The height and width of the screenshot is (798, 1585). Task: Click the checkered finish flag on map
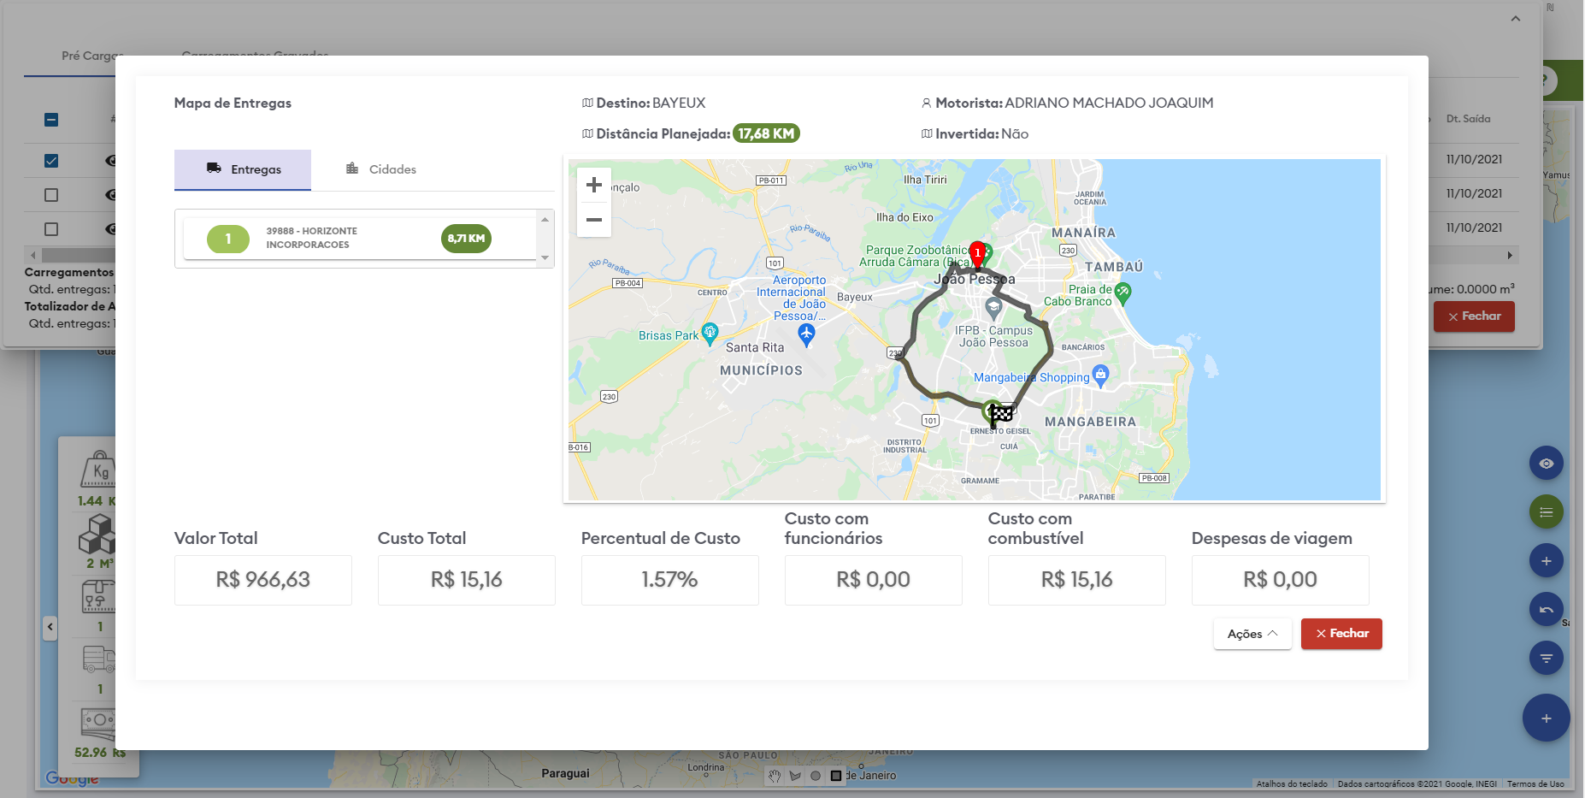[x=1001, y=414]
